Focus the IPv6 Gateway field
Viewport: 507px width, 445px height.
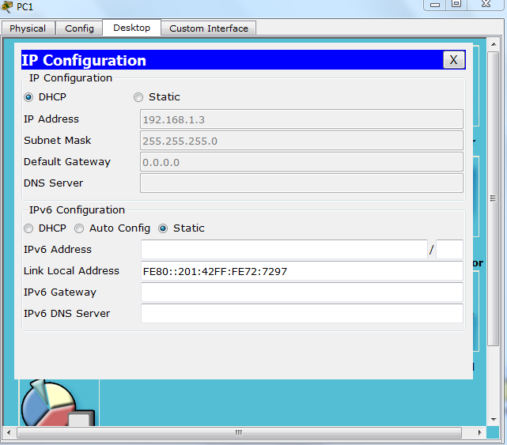click(302, 292)
